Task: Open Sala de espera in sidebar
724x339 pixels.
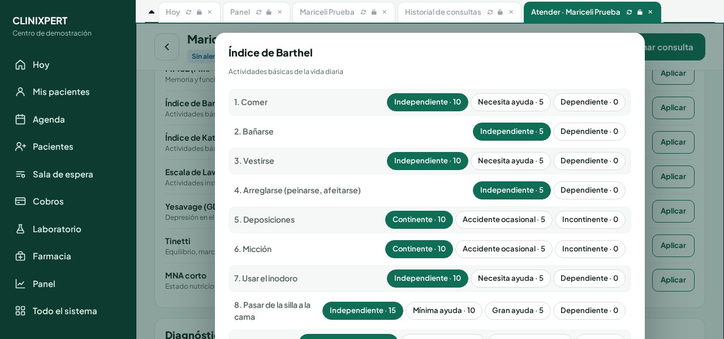Action: [x=63, y=174]
